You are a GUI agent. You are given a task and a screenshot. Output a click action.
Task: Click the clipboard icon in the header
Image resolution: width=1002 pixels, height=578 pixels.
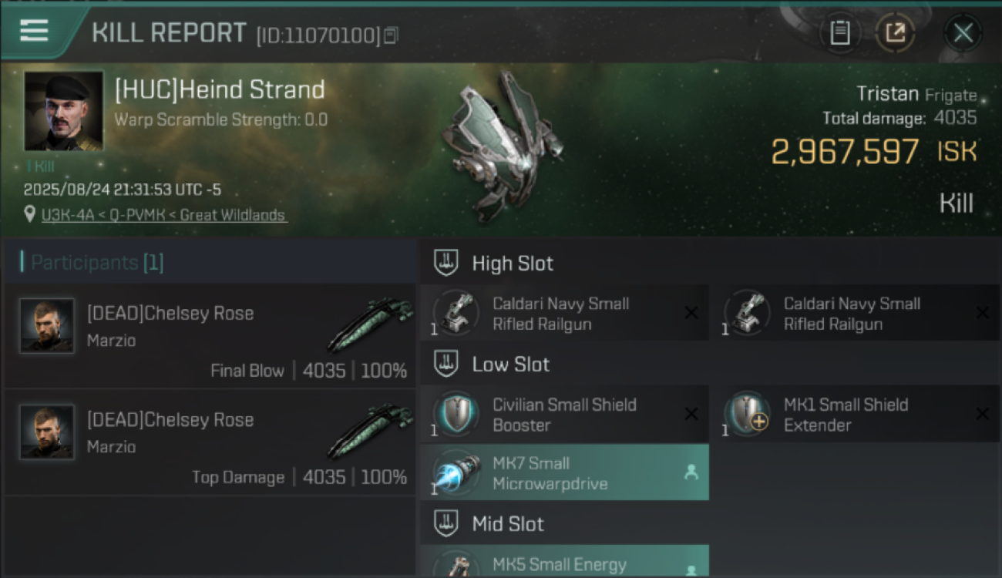[839, 33]
